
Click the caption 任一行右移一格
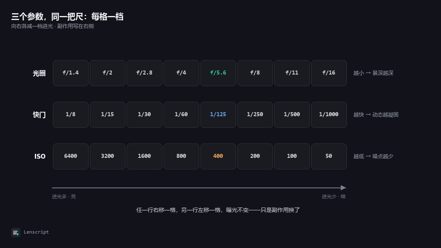[218, 210]
